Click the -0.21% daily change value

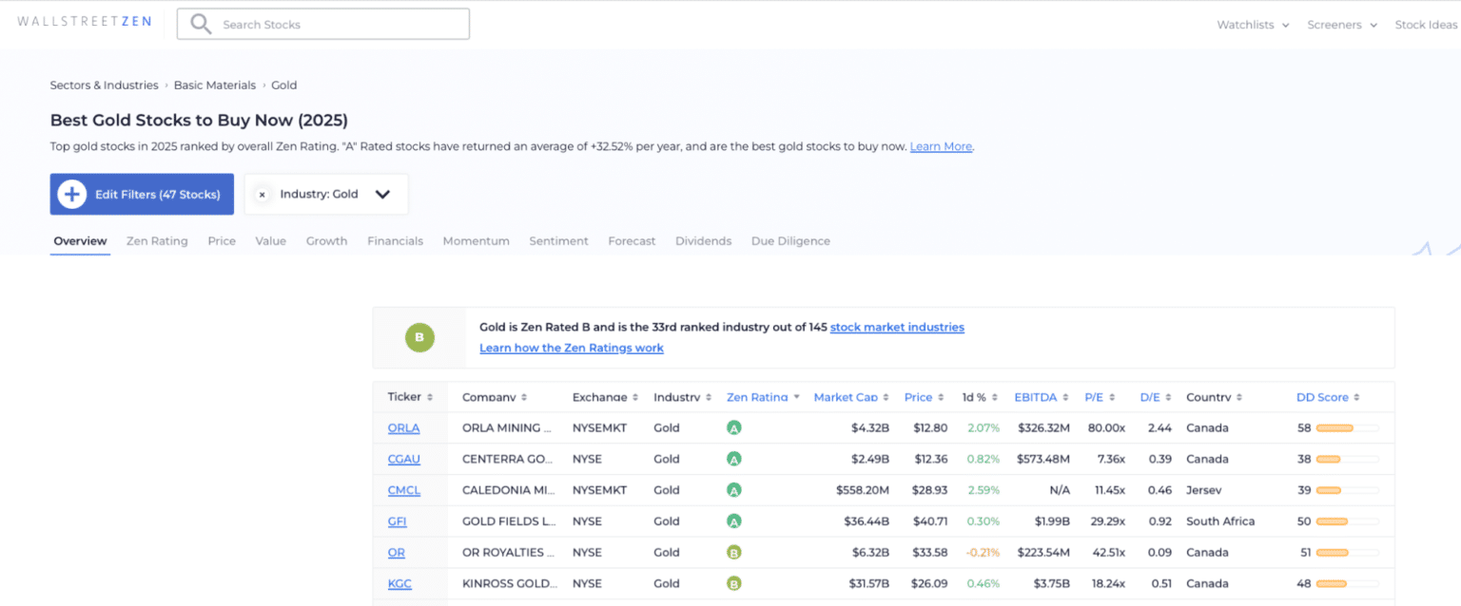pyautogui.click(x=983, y=553)
